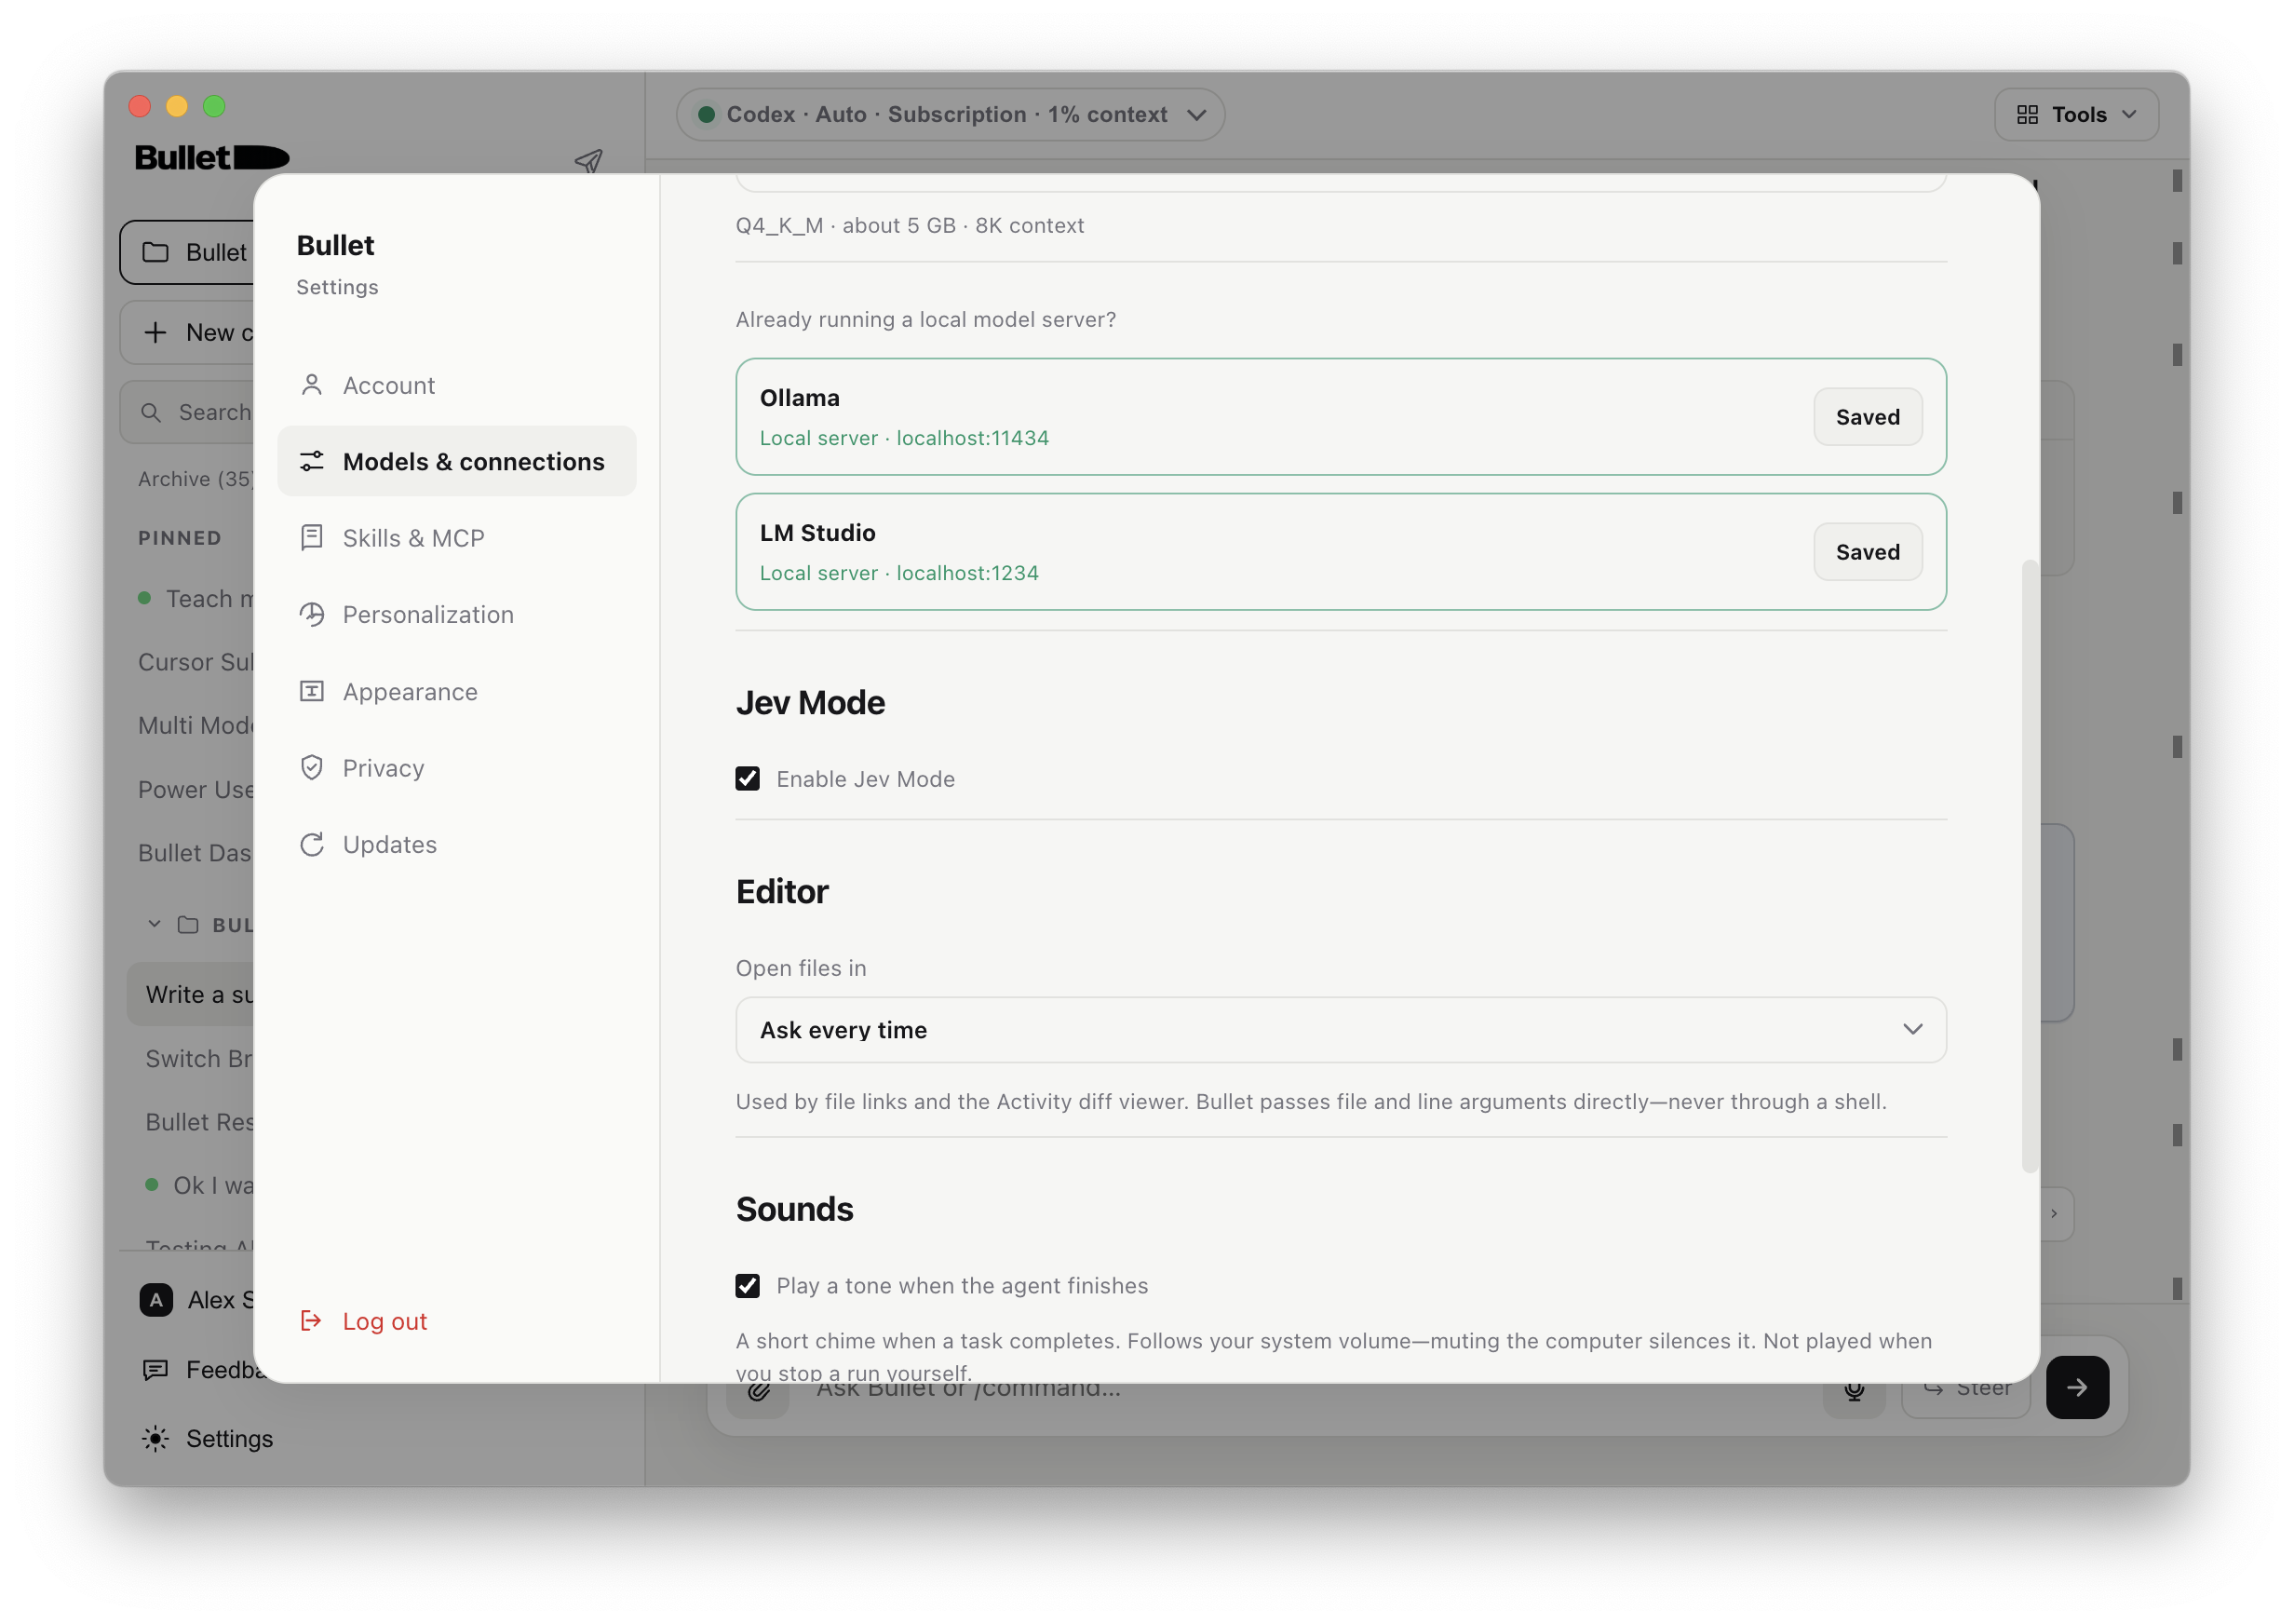Click the paper plane icon in sidebar
Viewport: 2294px width, 1624px height.
[588, 160]
